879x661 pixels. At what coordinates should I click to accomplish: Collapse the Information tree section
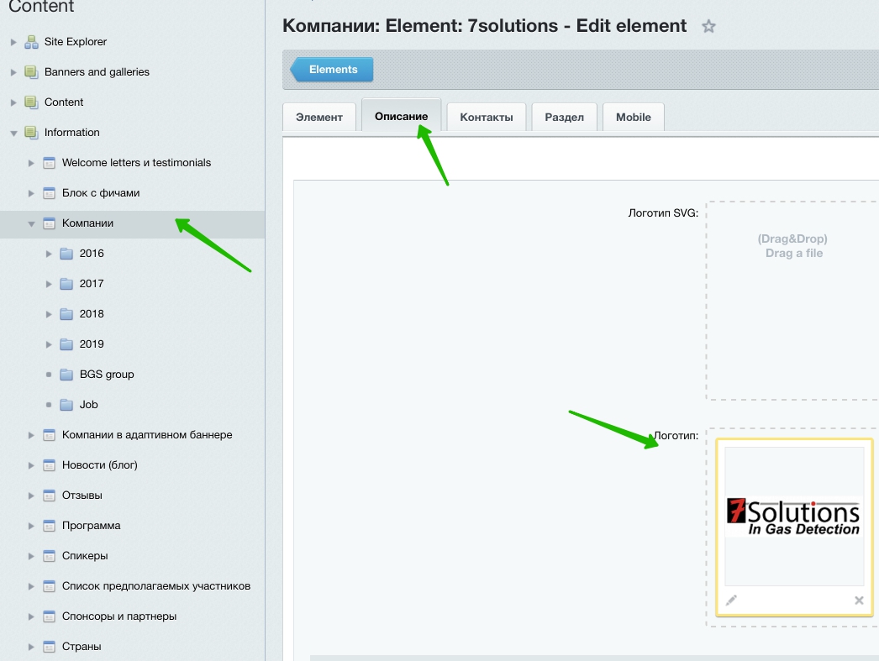[13, 133]
